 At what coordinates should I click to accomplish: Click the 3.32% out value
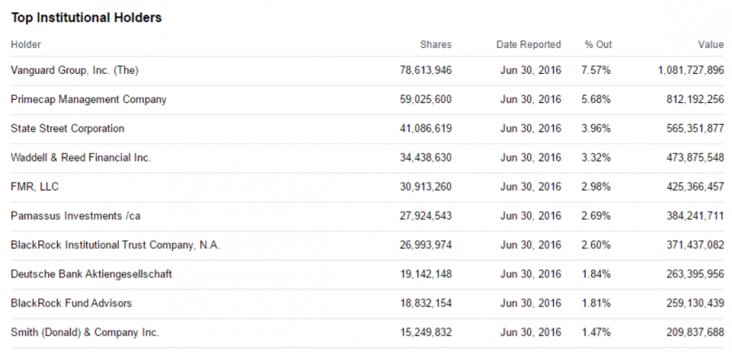(596, 158)
